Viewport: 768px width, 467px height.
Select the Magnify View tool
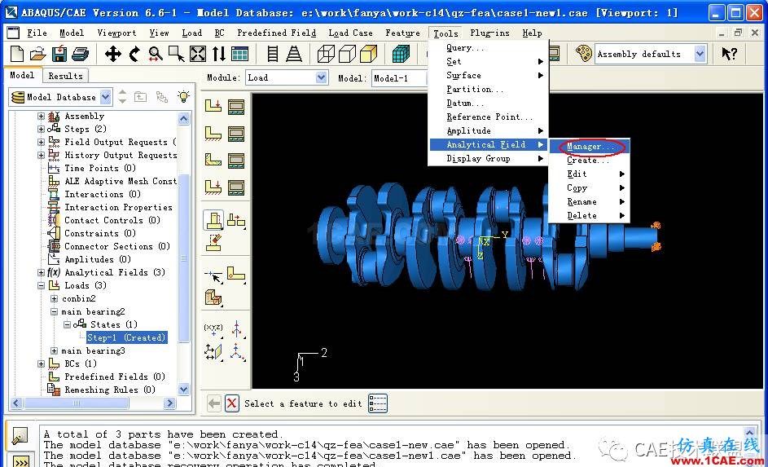[x=156, y=54]
